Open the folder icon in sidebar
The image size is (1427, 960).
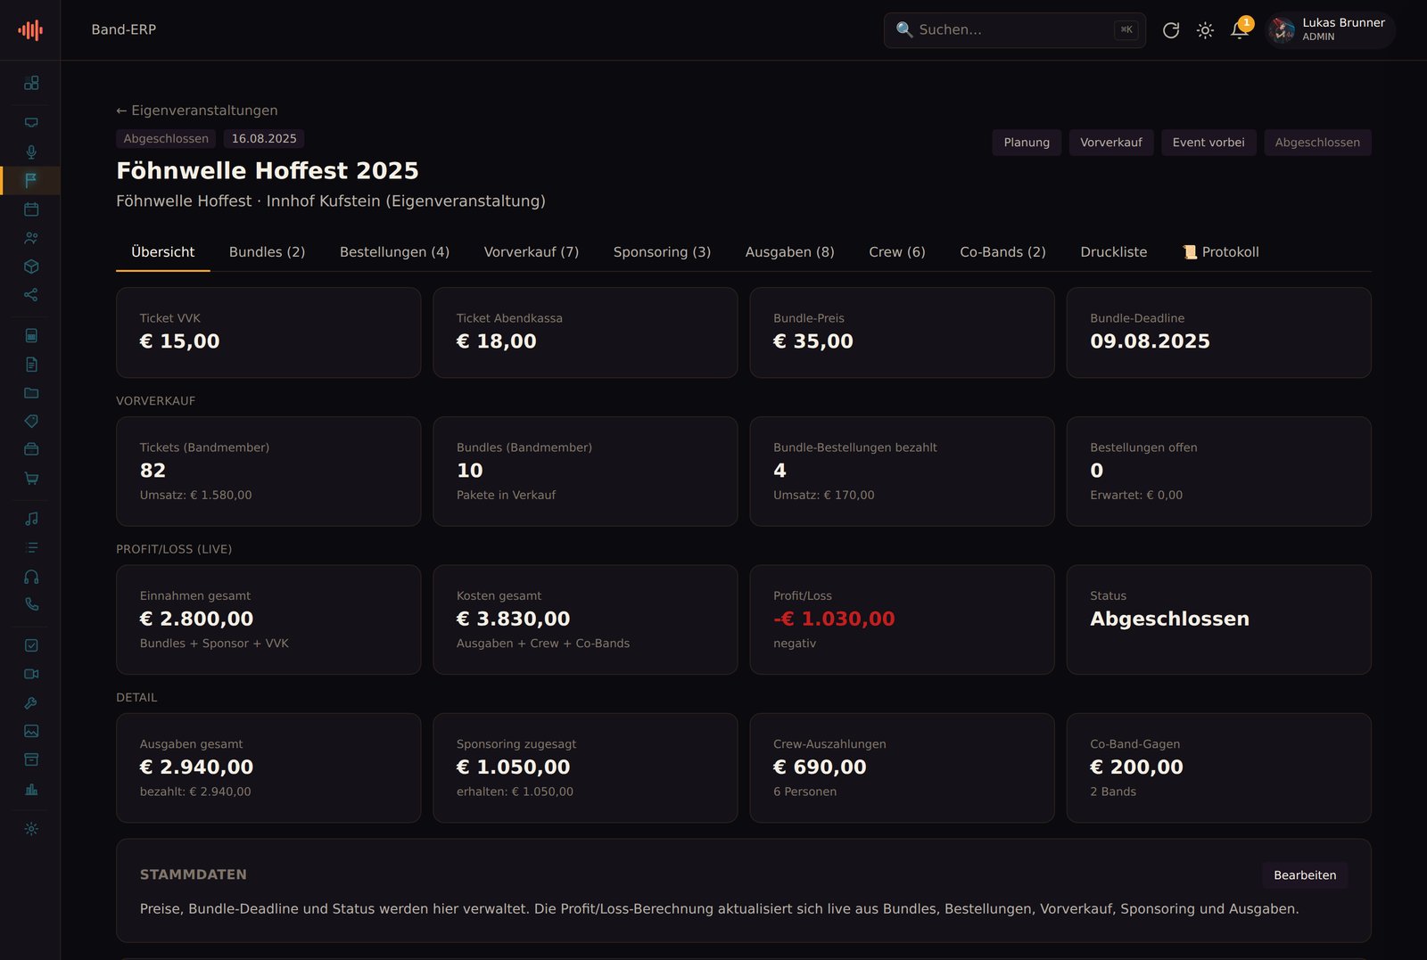[31, 392]
